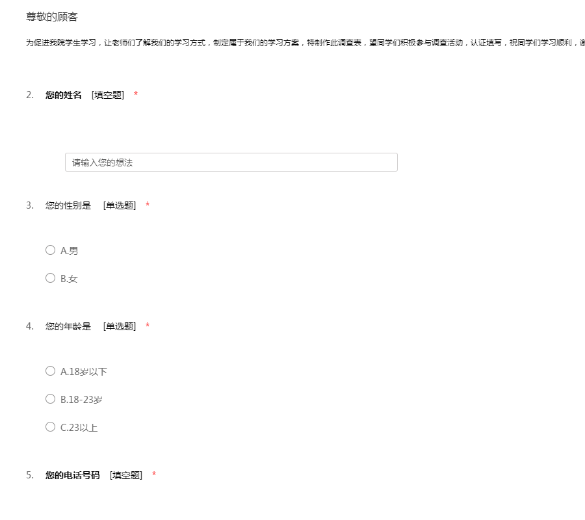This screenshot has width=585, height=520.
Task: Click the red asterisk on age question
Action: 148,326
